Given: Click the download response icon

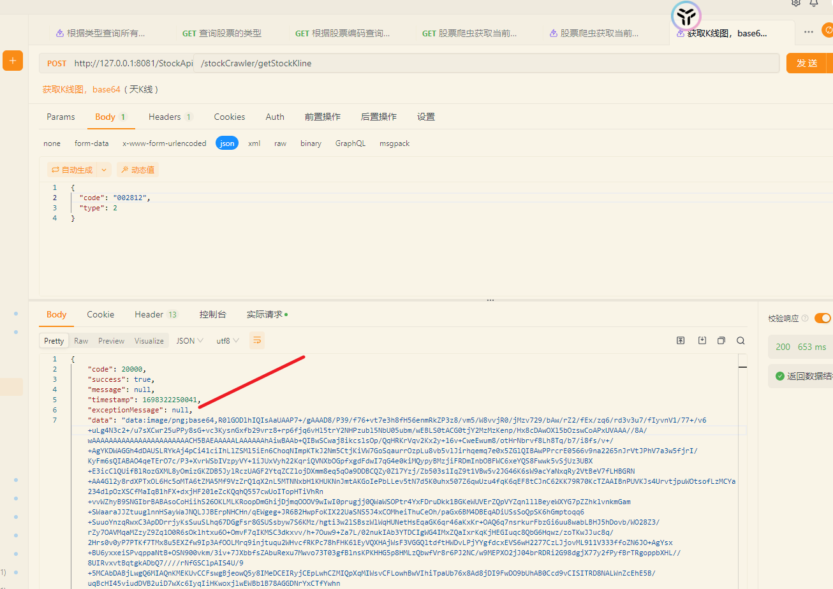Looking at the screenshot, I should point(702,340).
